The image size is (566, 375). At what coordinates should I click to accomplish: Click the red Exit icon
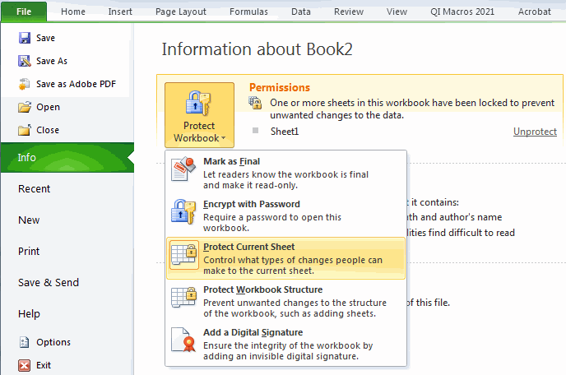24,365
